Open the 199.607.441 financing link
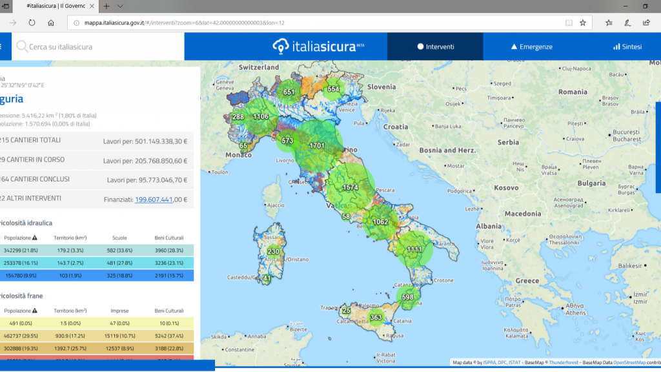The height and width of the screenshot is (372, 661). tap(154, 200)
